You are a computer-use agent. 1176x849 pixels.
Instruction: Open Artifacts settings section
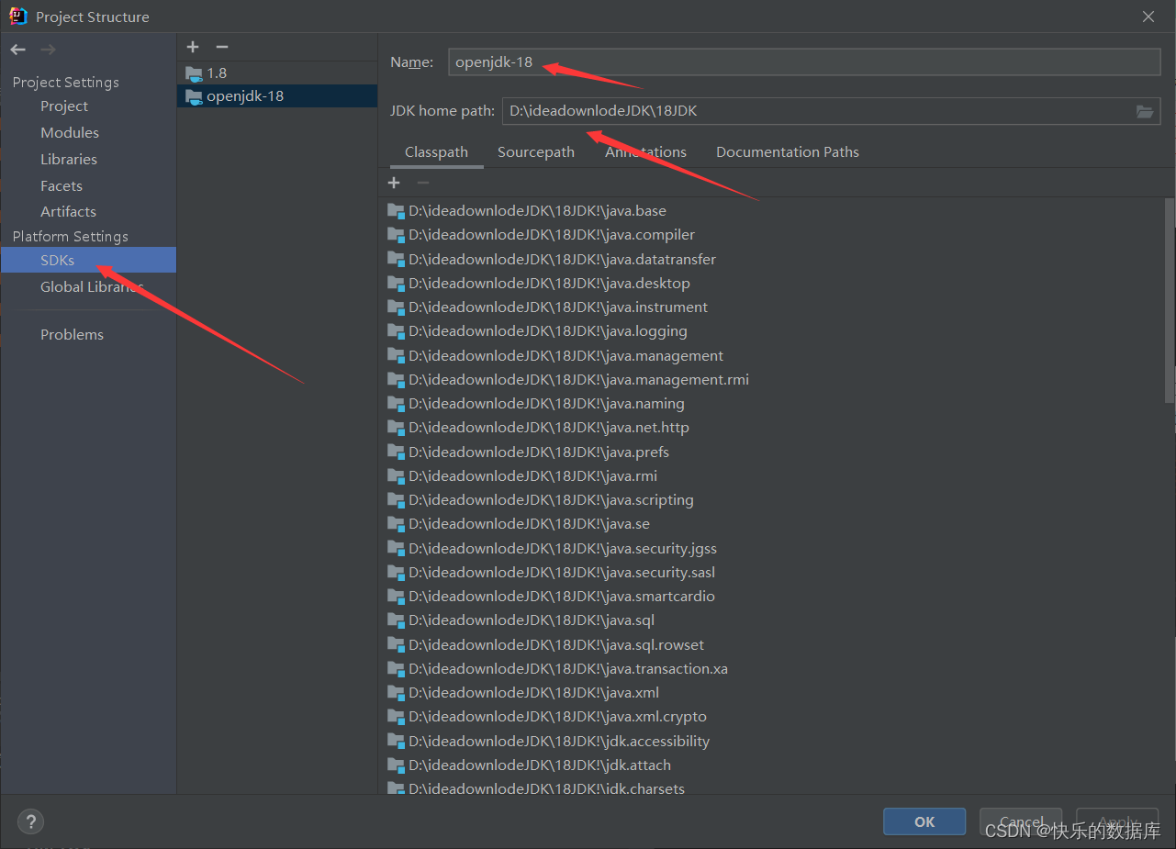coord(68,212)
